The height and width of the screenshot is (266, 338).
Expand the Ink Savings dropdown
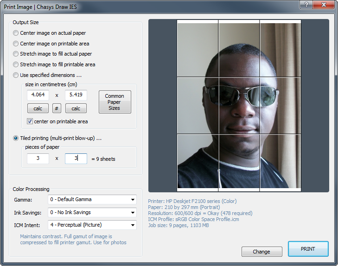pyautogui.click(x=92, y=212)
